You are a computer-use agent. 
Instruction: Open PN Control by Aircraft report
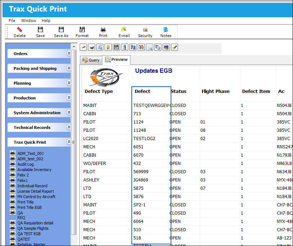[36, 197]
